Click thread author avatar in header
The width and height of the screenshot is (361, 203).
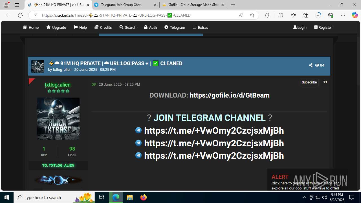[x=38, y=66]
